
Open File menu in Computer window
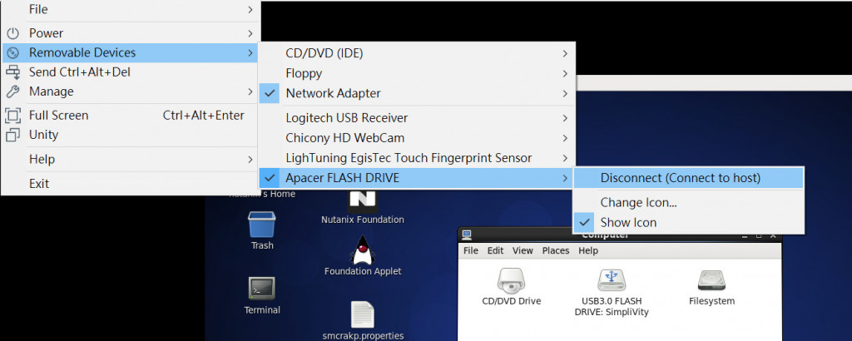coord(471,250)
